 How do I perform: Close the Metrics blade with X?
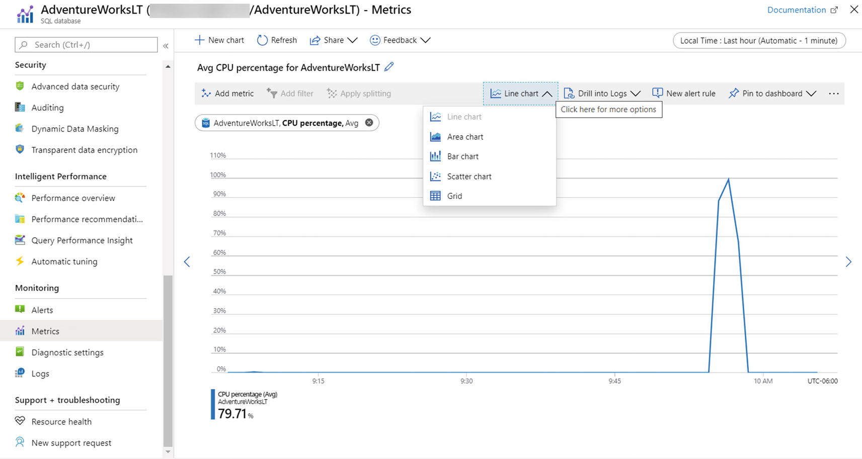(854, 10)
